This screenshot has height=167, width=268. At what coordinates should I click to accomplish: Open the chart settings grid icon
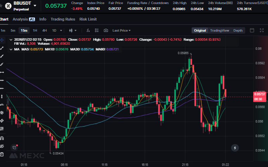97,31
